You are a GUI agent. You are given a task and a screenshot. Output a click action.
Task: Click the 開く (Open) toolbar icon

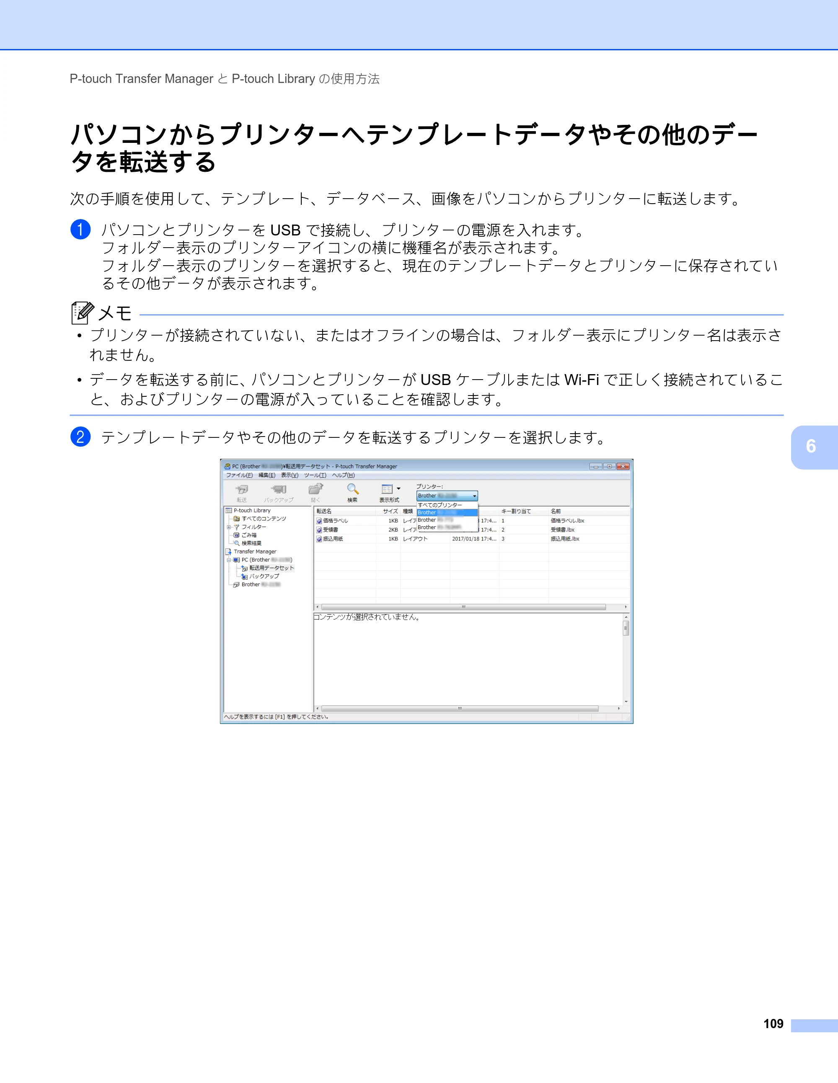[x=316, y=489]
